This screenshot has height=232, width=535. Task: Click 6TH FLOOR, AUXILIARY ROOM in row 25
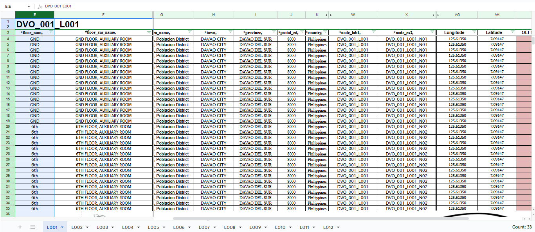pos(103,154)
